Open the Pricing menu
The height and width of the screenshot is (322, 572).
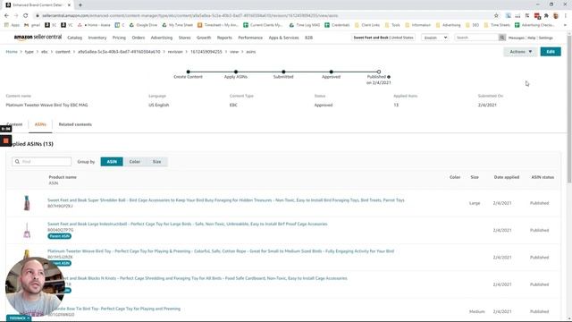point(119,38)
